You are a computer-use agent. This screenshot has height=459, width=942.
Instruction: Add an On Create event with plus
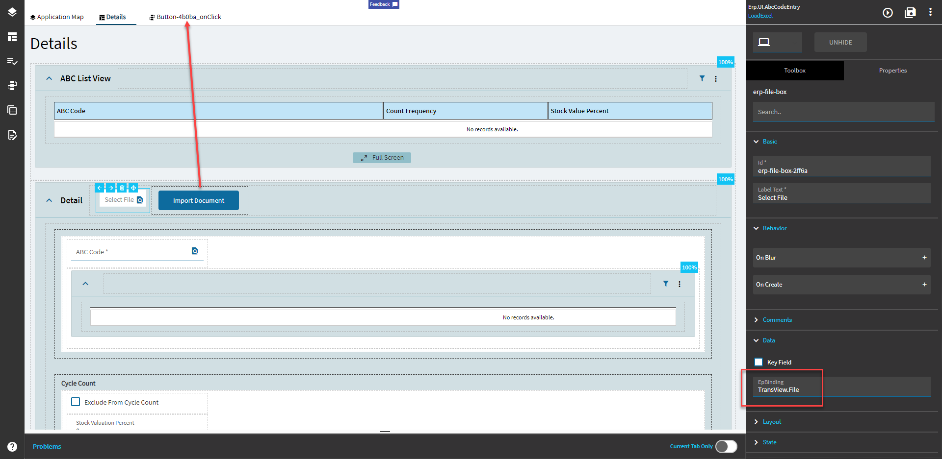[924, 285]
